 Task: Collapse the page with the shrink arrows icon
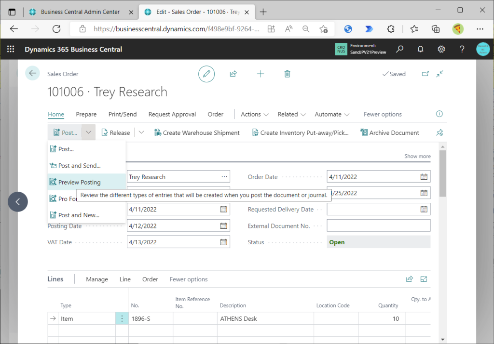click(x=440, y=74)
